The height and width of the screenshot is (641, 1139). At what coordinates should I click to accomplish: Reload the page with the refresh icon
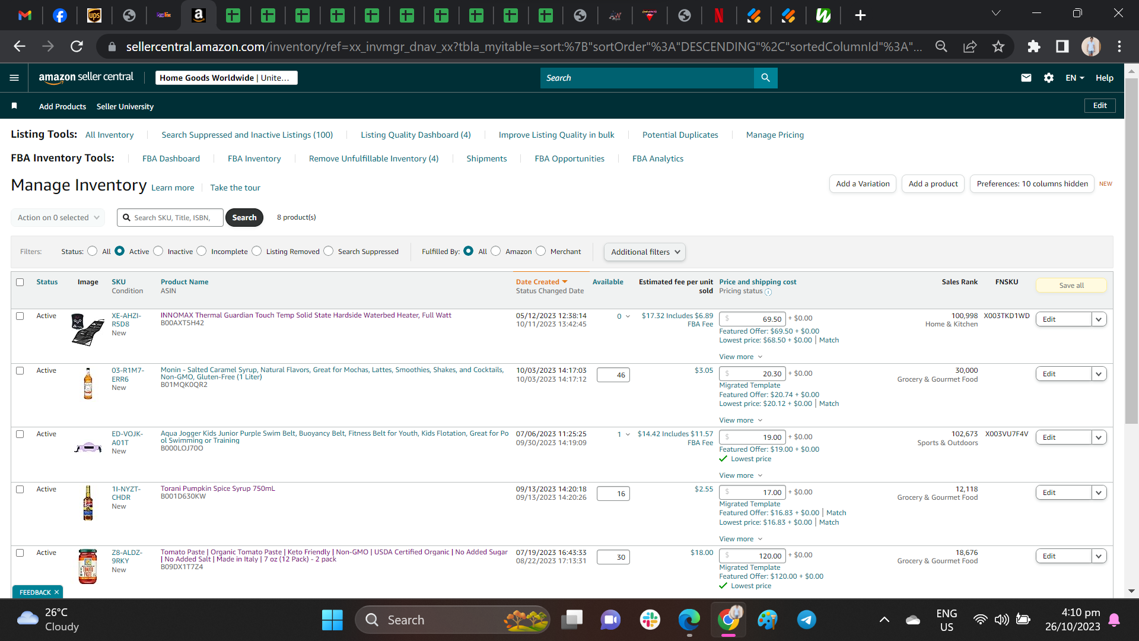coord(77,46)
